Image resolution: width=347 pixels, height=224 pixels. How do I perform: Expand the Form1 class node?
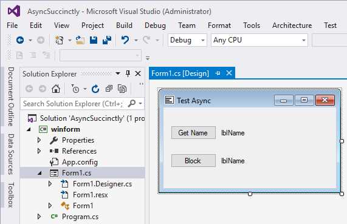(50, 206)
